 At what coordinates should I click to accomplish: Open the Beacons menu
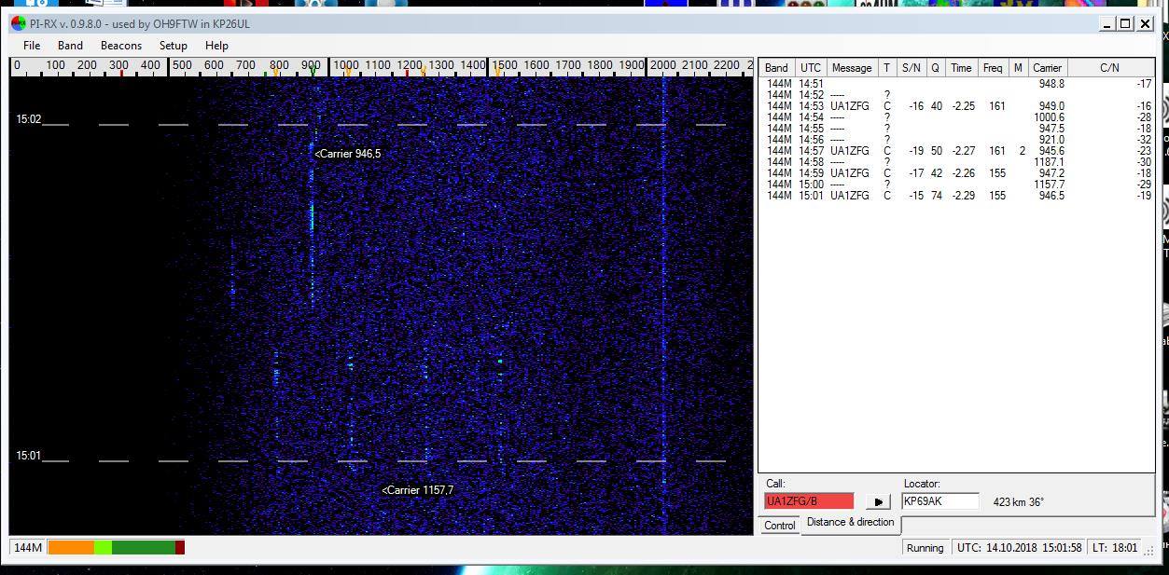tap(121, 45)
